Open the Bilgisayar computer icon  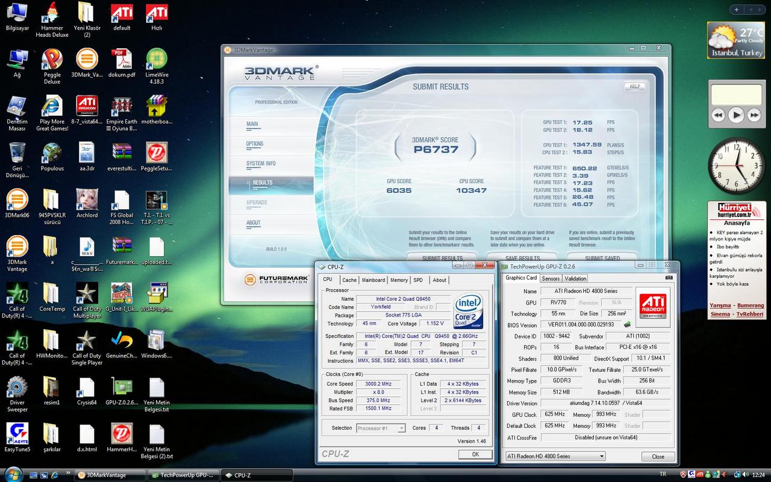[17, 16]
